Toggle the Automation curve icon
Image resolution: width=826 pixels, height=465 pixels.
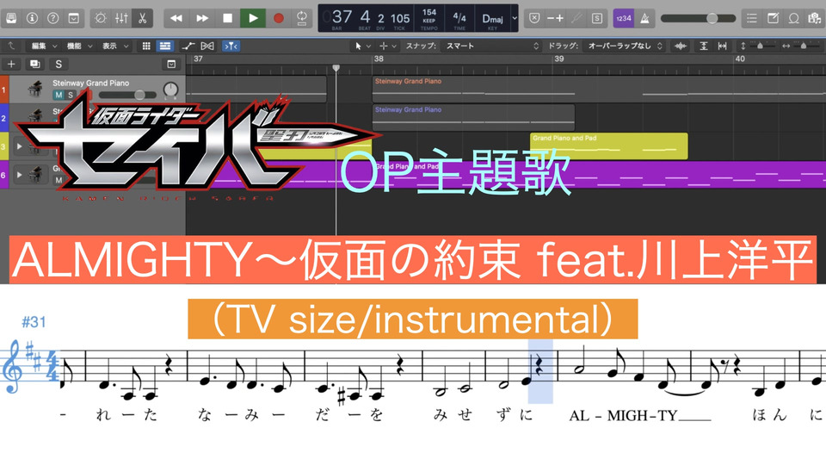point(188,46)
